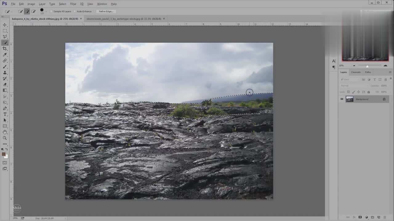Click the Navigator zoom slider handle
The width and height of the screenshot is (394, 221).
point(367,66)
